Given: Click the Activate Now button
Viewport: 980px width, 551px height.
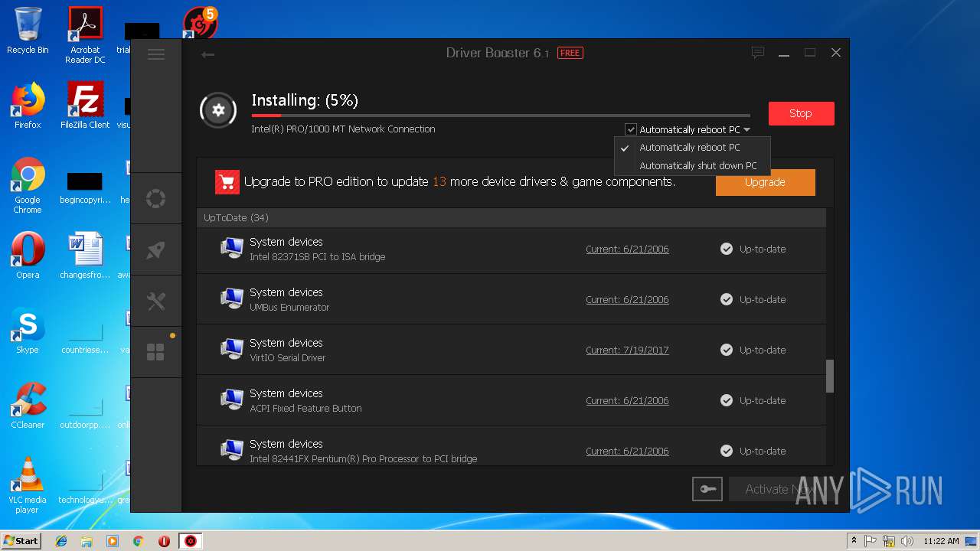Looking at the screenshot, I should [x=781, y=489].
